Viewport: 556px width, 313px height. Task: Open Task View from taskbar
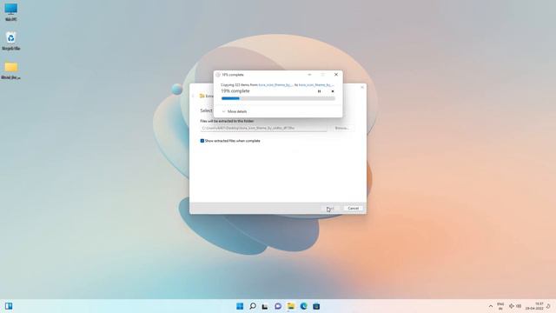click(265, 306)
